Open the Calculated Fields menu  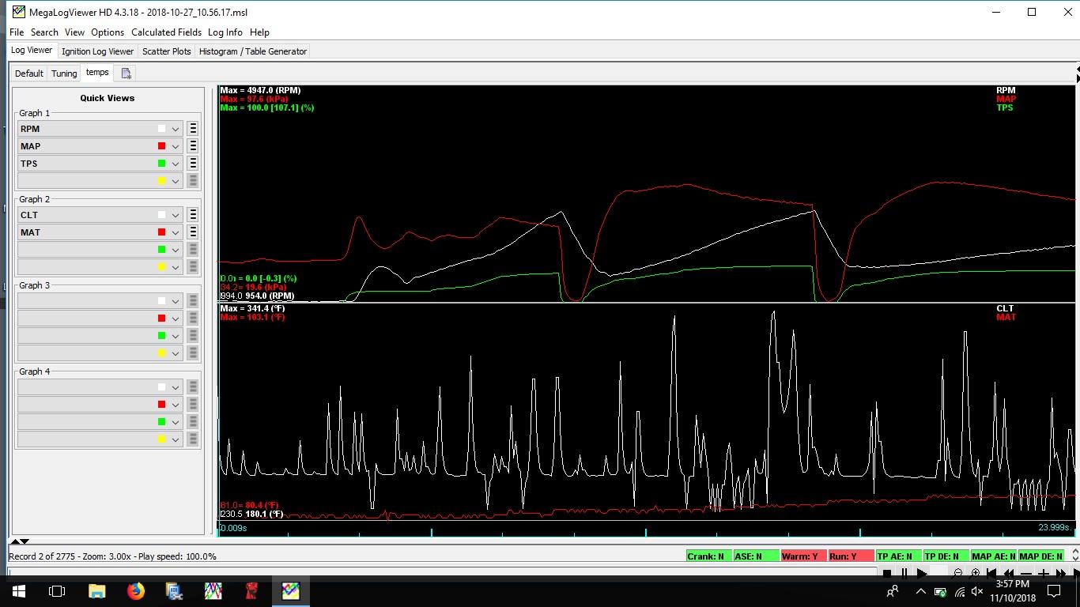166,32
